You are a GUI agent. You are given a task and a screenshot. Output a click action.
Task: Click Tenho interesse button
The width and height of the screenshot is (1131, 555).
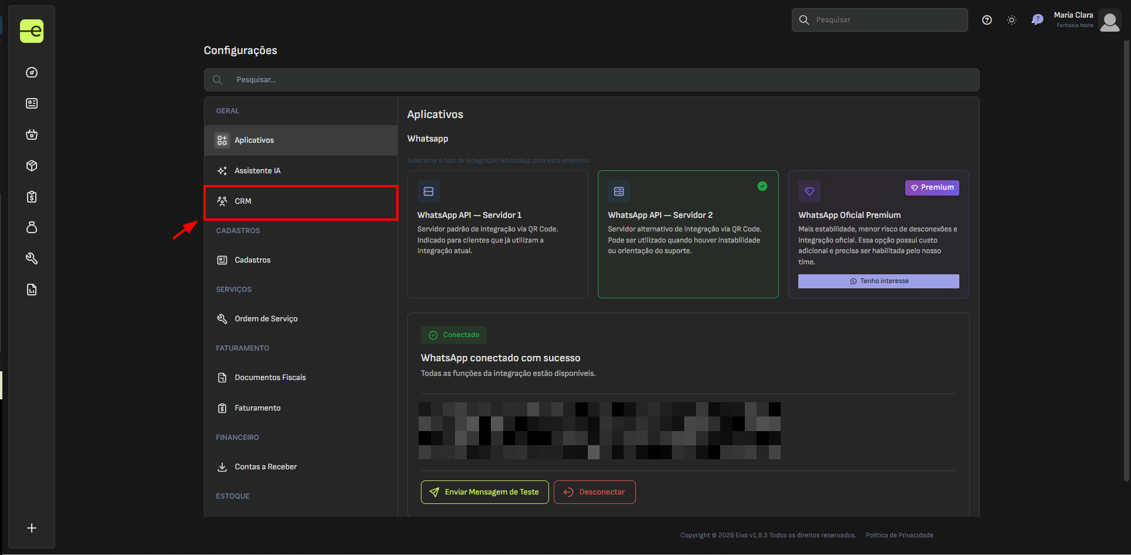coord(879,281)
